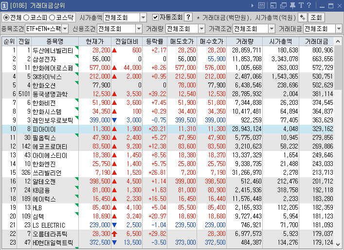The height and width of the screenshot is (250, 344).
Task: Click the red upper-limit arrow in 오름테라퓨틱 row
Action: 114,234
